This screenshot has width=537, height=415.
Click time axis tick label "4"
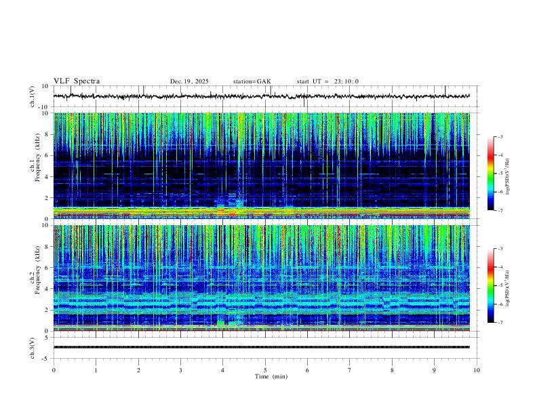coord(222,370)
